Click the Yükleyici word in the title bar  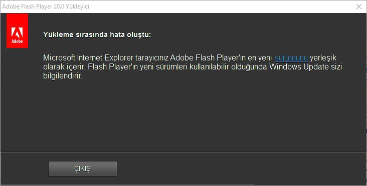[78, 6]
